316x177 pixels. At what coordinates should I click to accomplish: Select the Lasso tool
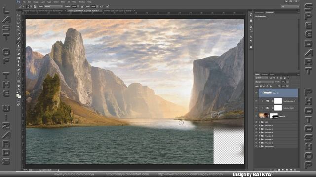pos(19,23)
